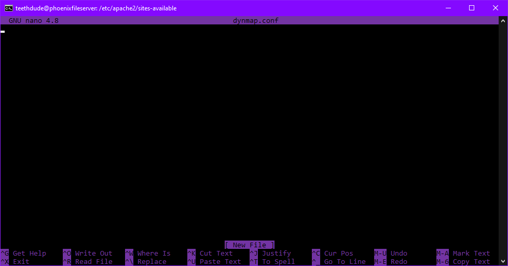Click the GNU nano 4.8 version text
This screenshot has width=508, height=266.
pyautogui.click(x=34, y=21)
